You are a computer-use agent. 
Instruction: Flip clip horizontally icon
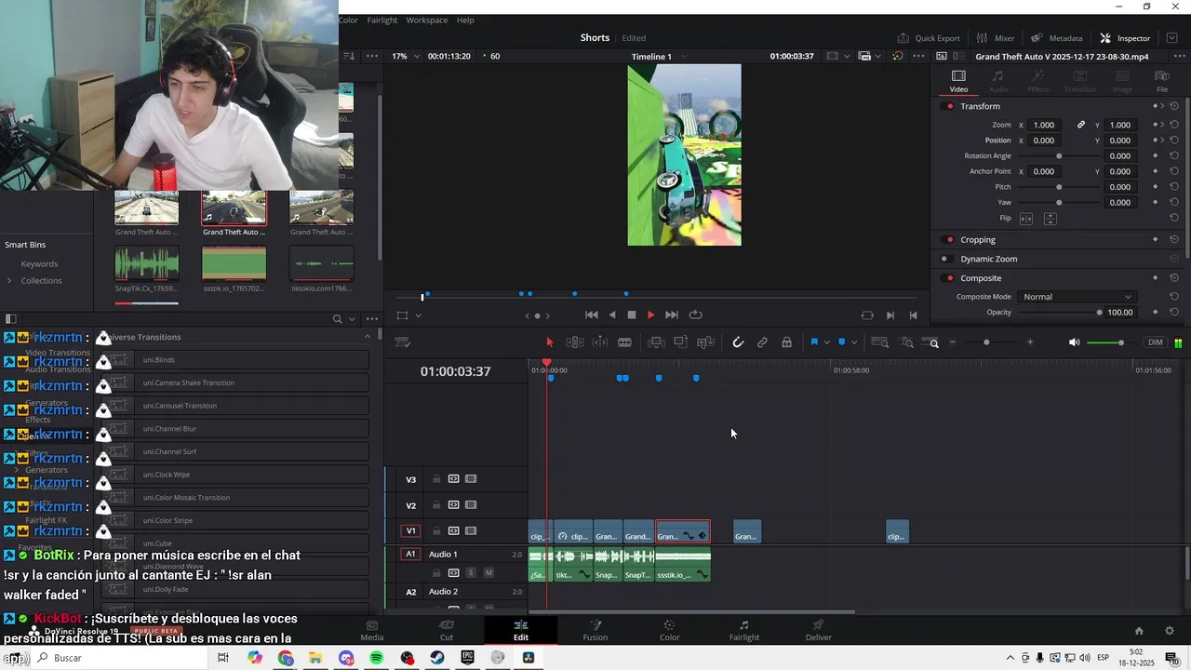point(1026,219)
